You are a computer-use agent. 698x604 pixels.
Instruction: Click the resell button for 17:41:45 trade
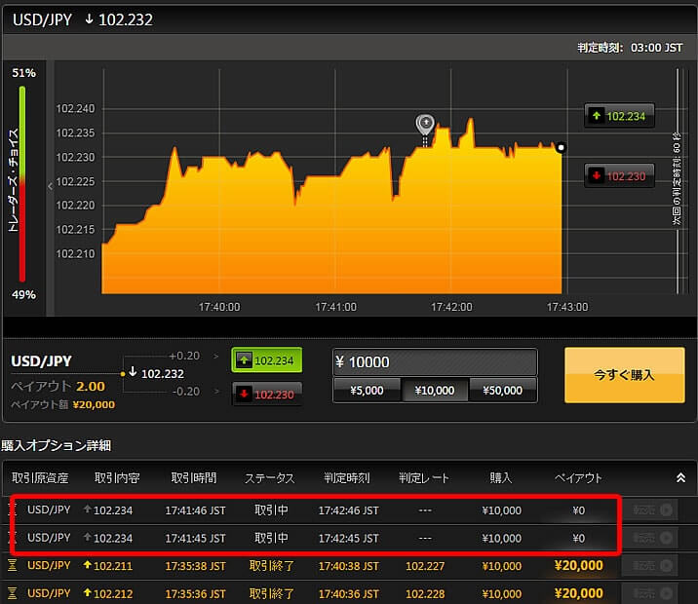coord(652,538)
